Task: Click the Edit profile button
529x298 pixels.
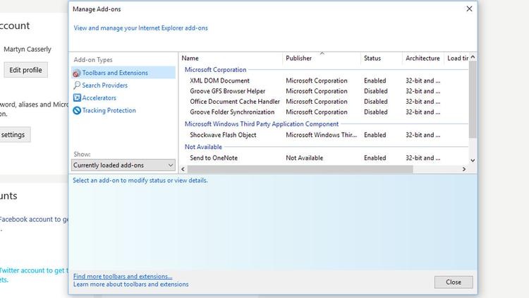Action: tap(25, 70)
